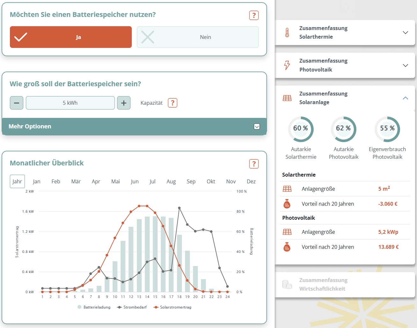
Task: Select Ja for battery storage
Action: click(71, 37)
